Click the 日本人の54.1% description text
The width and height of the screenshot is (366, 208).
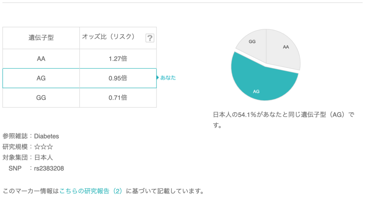click(x=283, y=115)
